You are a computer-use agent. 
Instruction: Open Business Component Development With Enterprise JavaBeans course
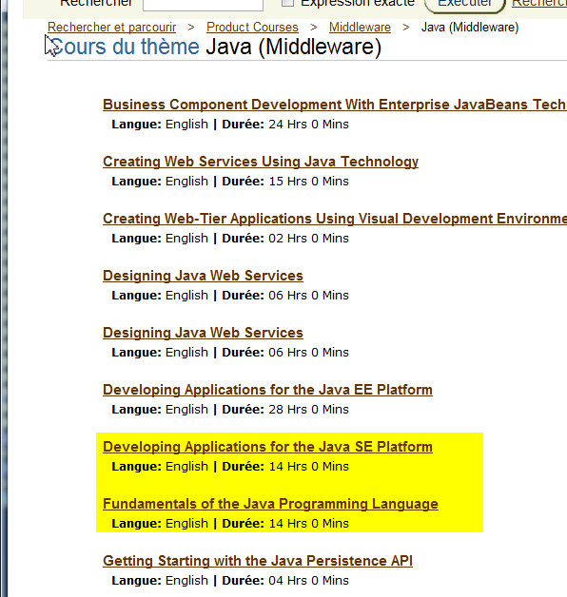click(x=335, y=105)
